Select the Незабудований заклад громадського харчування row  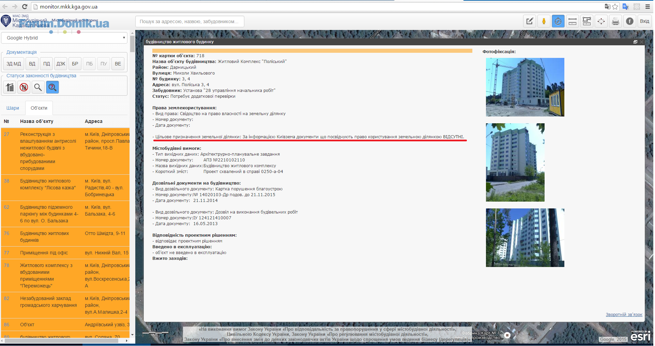(65, 305)
